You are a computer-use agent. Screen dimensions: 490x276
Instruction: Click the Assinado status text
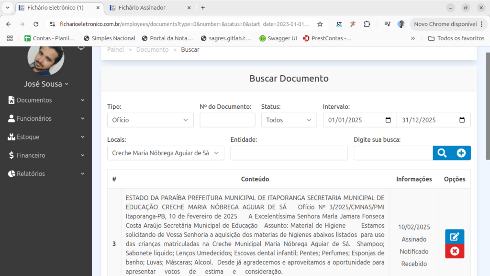point(414,240)
